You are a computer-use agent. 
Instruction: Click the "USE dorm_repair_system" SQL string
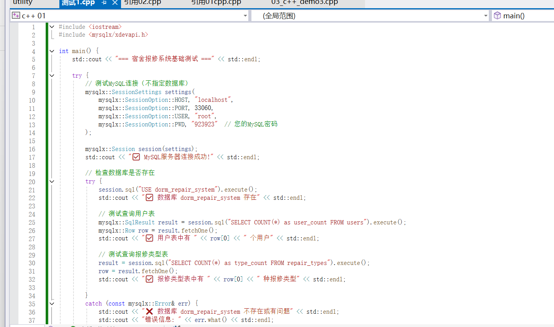[178, 190]
